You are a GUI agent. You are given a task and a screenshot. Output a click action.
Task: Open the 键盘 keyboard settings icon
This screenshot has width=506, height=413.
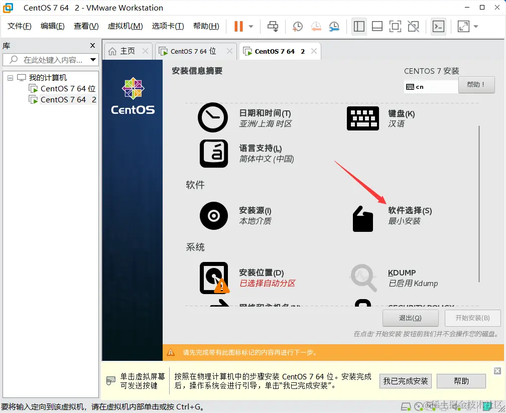[363, 118]
